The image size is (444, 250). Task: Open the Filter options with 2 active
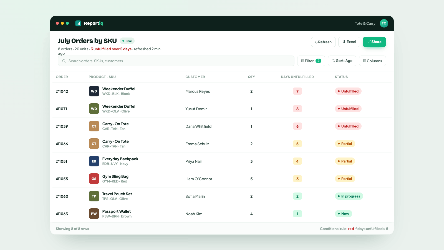[x=311, y=61]
